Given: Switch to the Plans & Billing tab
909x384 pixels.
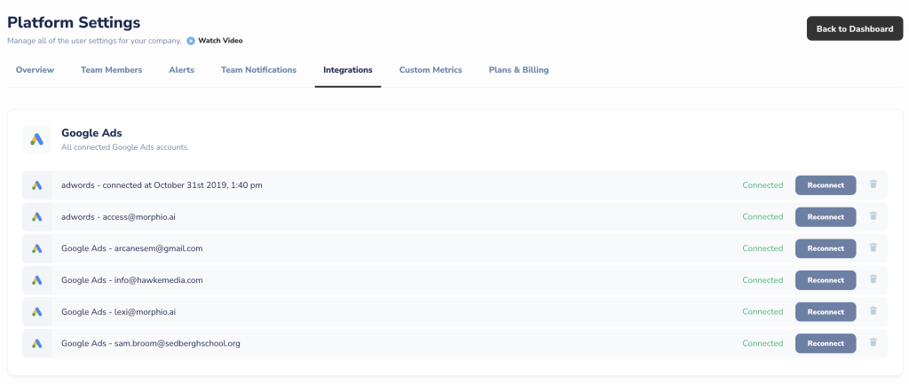Looking at the screenshot, I should click(x=518, y=70).
